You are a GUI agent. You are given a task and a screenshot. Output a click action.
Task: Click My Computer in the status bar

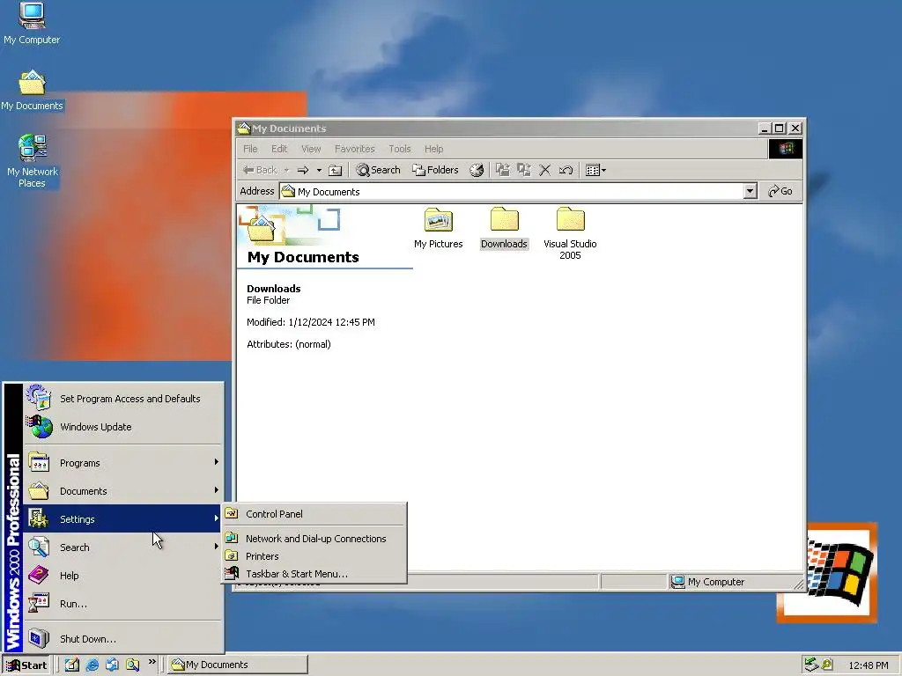point(708,582)
